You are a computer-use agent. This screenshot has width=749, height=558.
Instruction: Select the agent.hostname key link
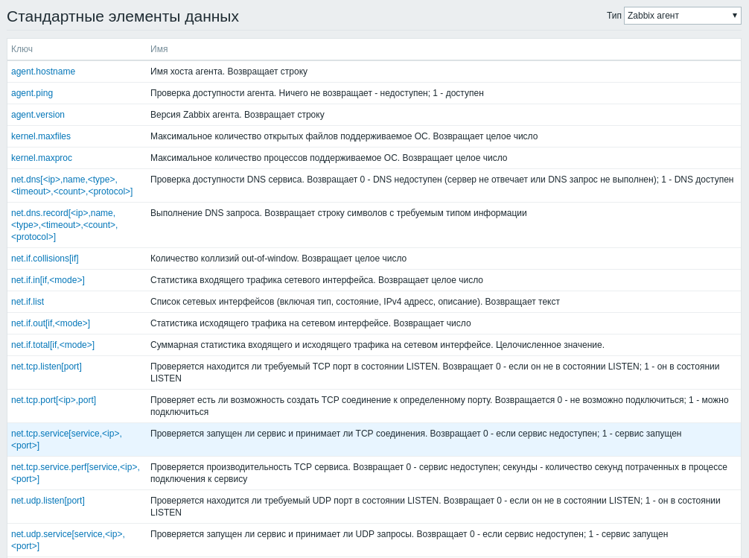click(x=43, y=72)
